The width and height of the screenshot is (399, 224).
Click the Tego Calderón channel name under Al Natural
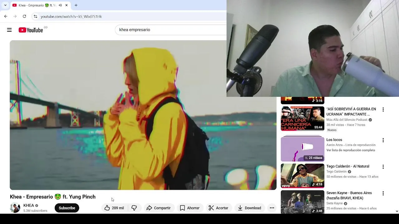coord(336,172)
